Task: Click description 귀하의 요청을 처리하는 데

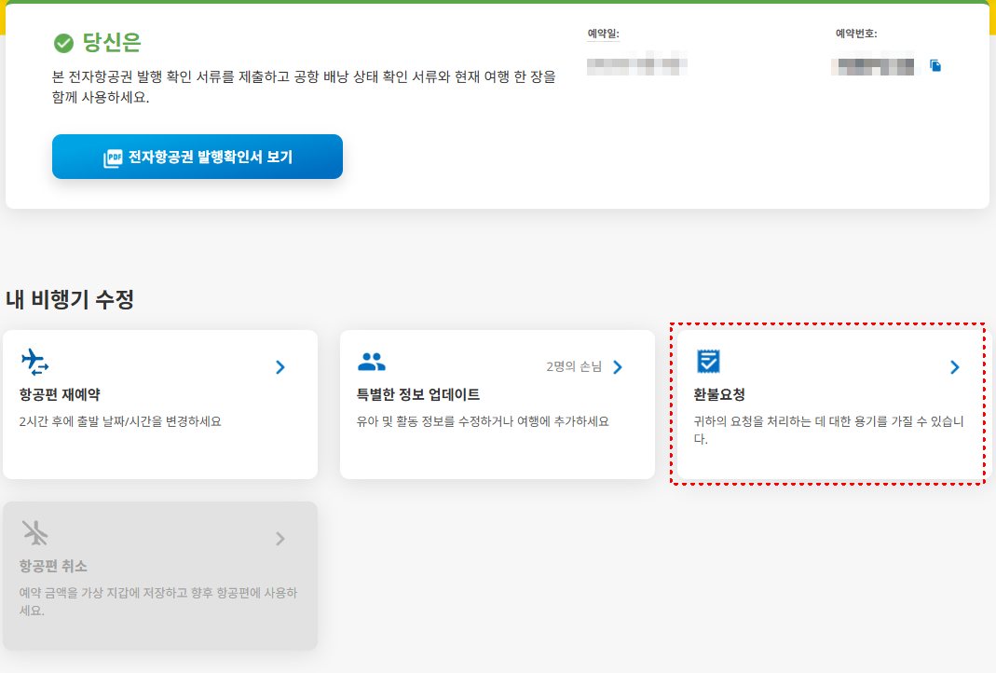Action: pyautogui.click(x=758, y=421)
